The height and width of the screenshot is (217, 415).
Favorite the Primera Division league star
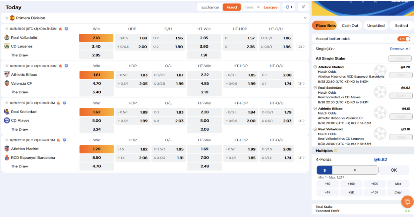[7, 18]
